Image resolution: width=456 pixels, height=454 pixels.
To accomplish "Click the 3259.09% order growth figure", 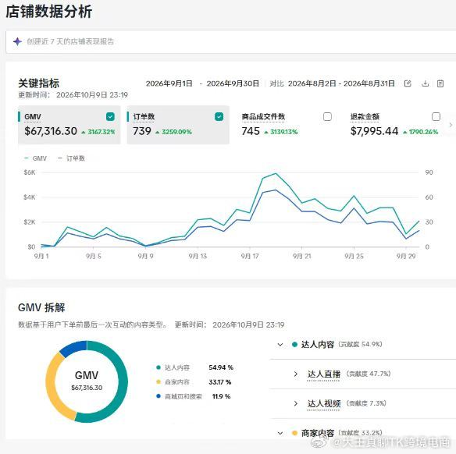I will (176, 132).
